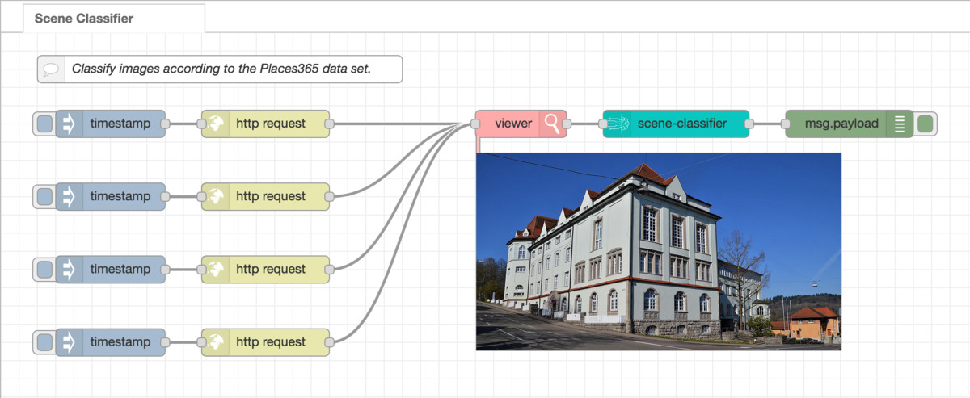970x398 pixels.
Task: Click the globe icon on the bottom http request
Action: [x=216, y=341]
